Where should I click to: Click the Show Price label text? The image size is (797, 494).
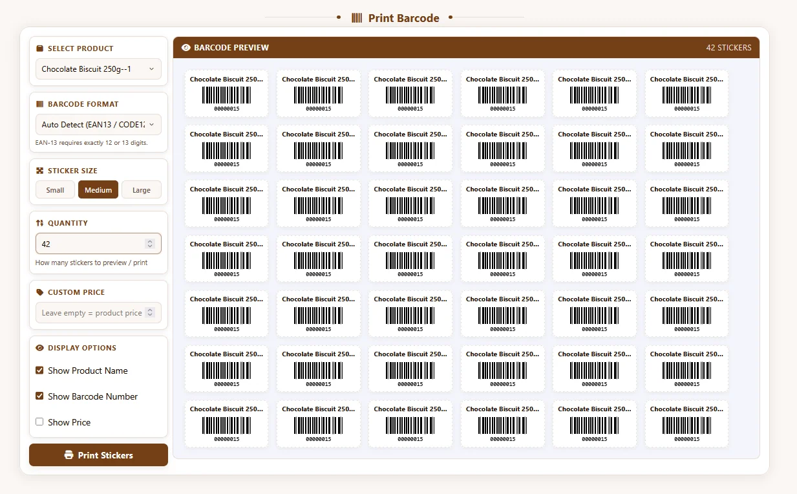(x=69, y=422)
